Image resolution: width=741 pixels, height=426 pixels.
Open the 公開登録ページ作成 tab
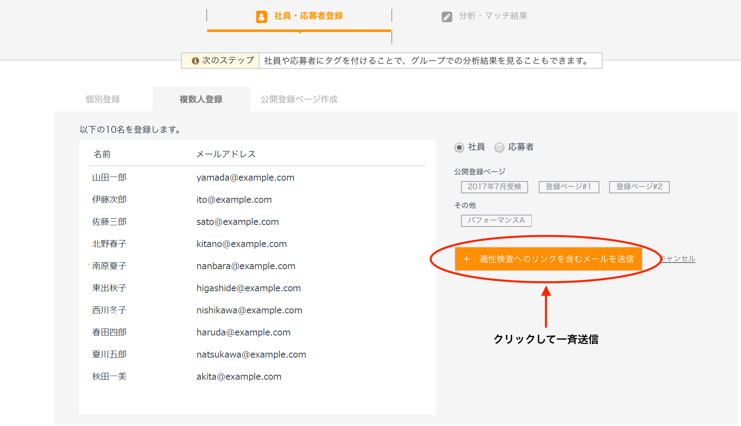click(x=298, y=99)
